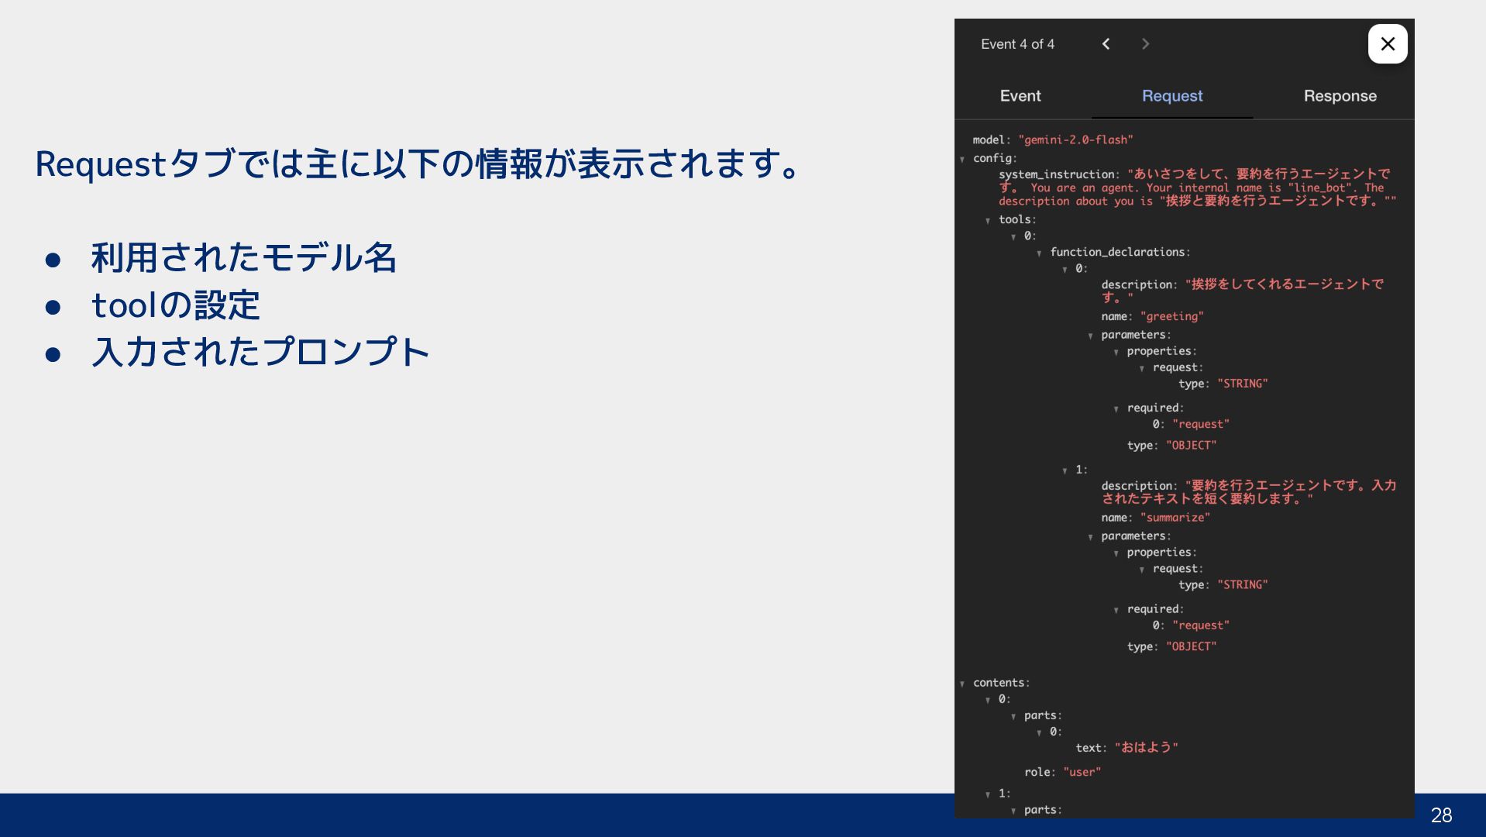The height and width of the screenshot is (837, 1486).
Task: Switch to the Event tab
Action: pyautogui.click(x=1020, y=96)
